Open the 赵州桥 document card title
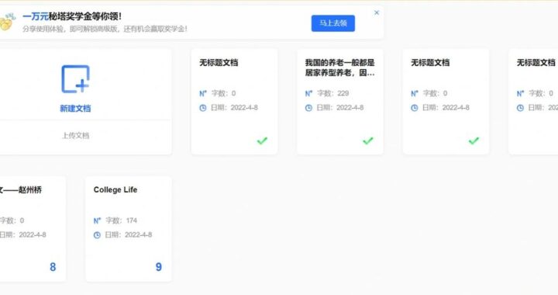The height and width of the screenshot is (295, 558). tap(20, 190)
